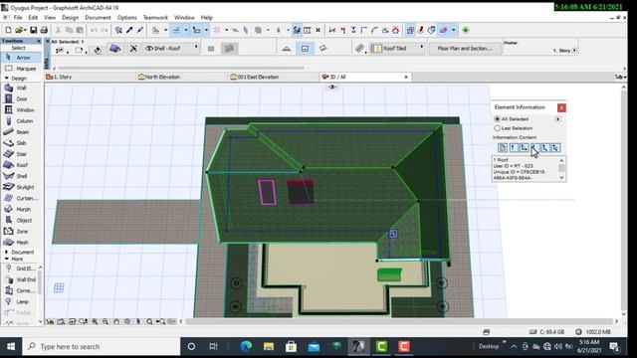Close the 3D / All tab
Image resolution: width=637 pixels, height=358 pixels.
click(x=406, y=77)
